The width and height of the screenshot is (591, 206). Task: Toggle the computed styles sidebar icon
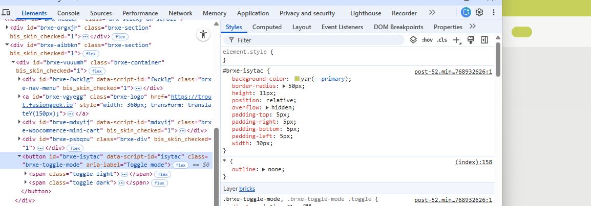click(484, 40)
